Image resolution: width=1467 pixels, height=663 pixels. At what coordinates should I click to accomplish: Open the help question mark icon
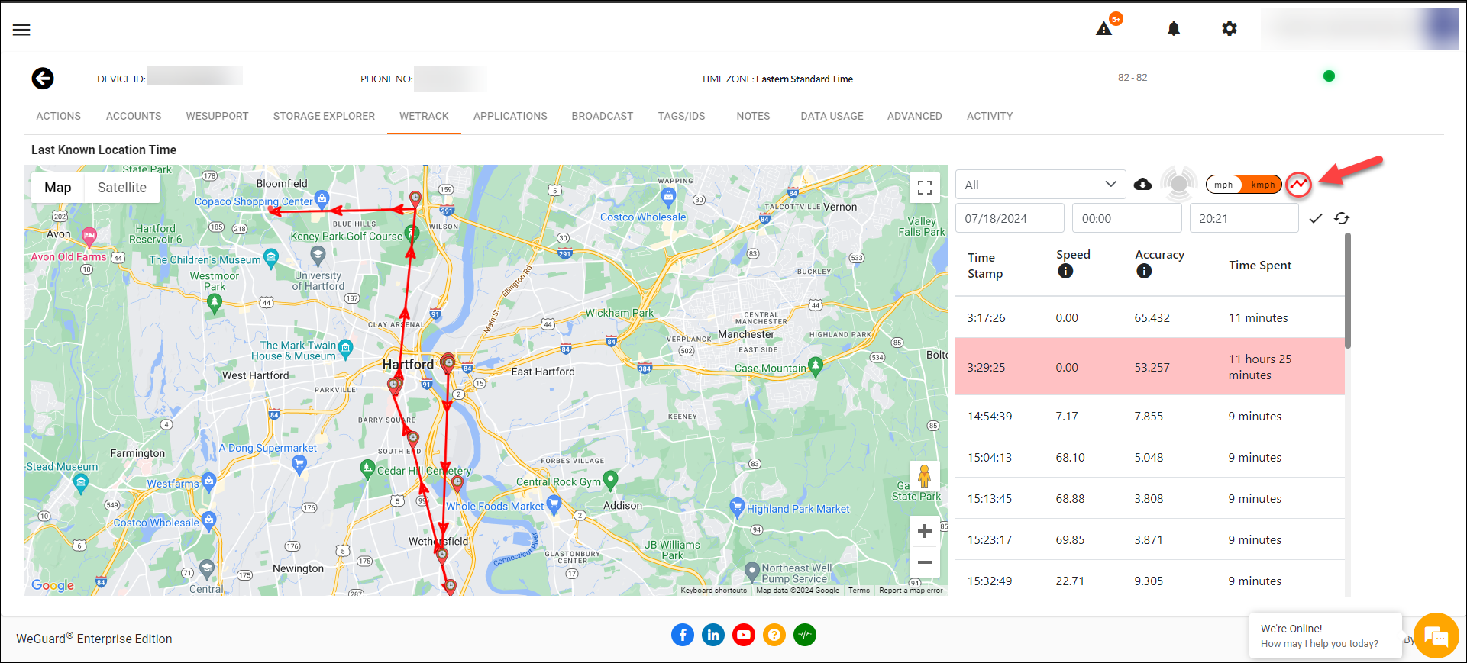pos(774,635)
